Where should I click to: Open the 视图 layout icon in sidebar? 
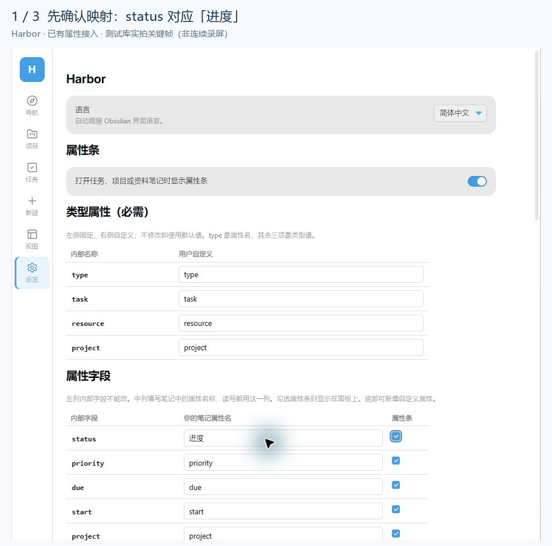click(x=32, y=234)
